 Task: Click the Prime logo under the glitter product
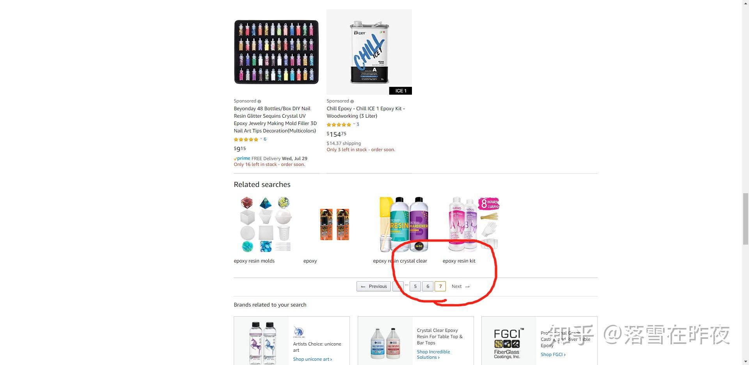tap(242, 159)
